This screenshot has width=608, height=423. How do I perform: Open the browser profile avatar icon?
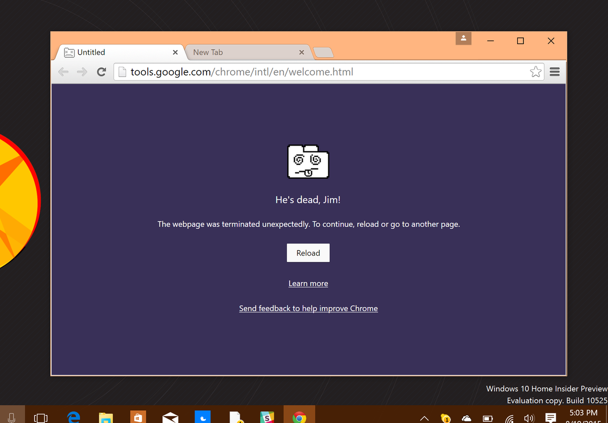pos(463,39)
